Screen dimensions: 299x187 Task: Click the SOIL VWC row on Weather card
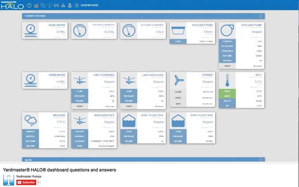[45, 146]
